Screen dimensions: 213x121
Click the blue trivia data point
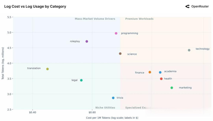click(113, 98)
